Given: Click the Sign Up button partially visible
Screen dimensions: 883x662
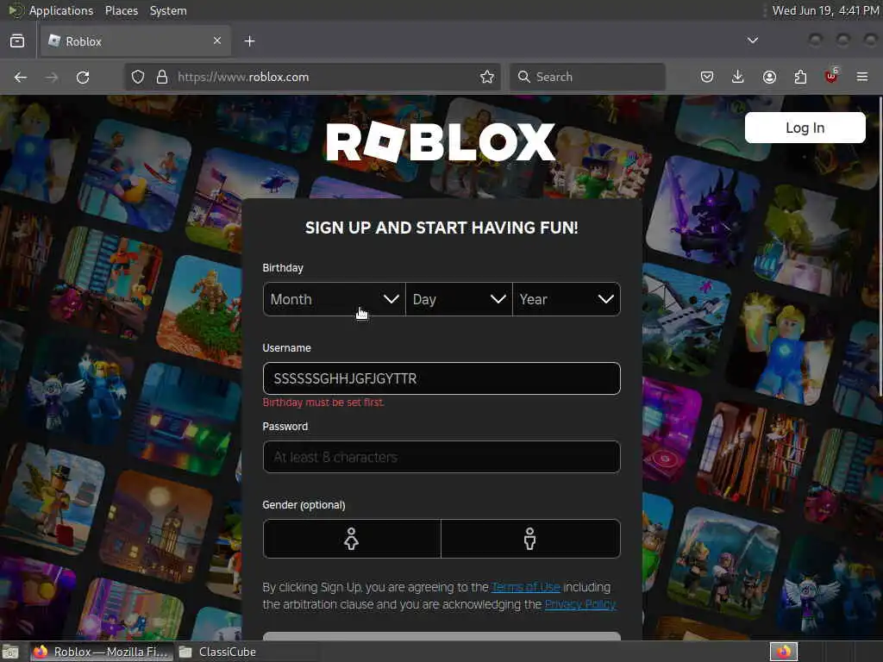Looking at the screenshot, I should coord(441,636).
